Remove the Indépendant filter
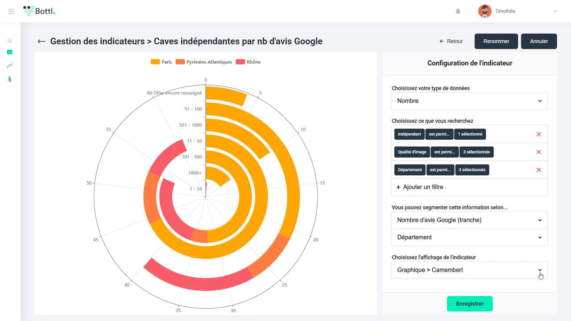The height and width of the screenshot is (321, 571). pos(538,134)
